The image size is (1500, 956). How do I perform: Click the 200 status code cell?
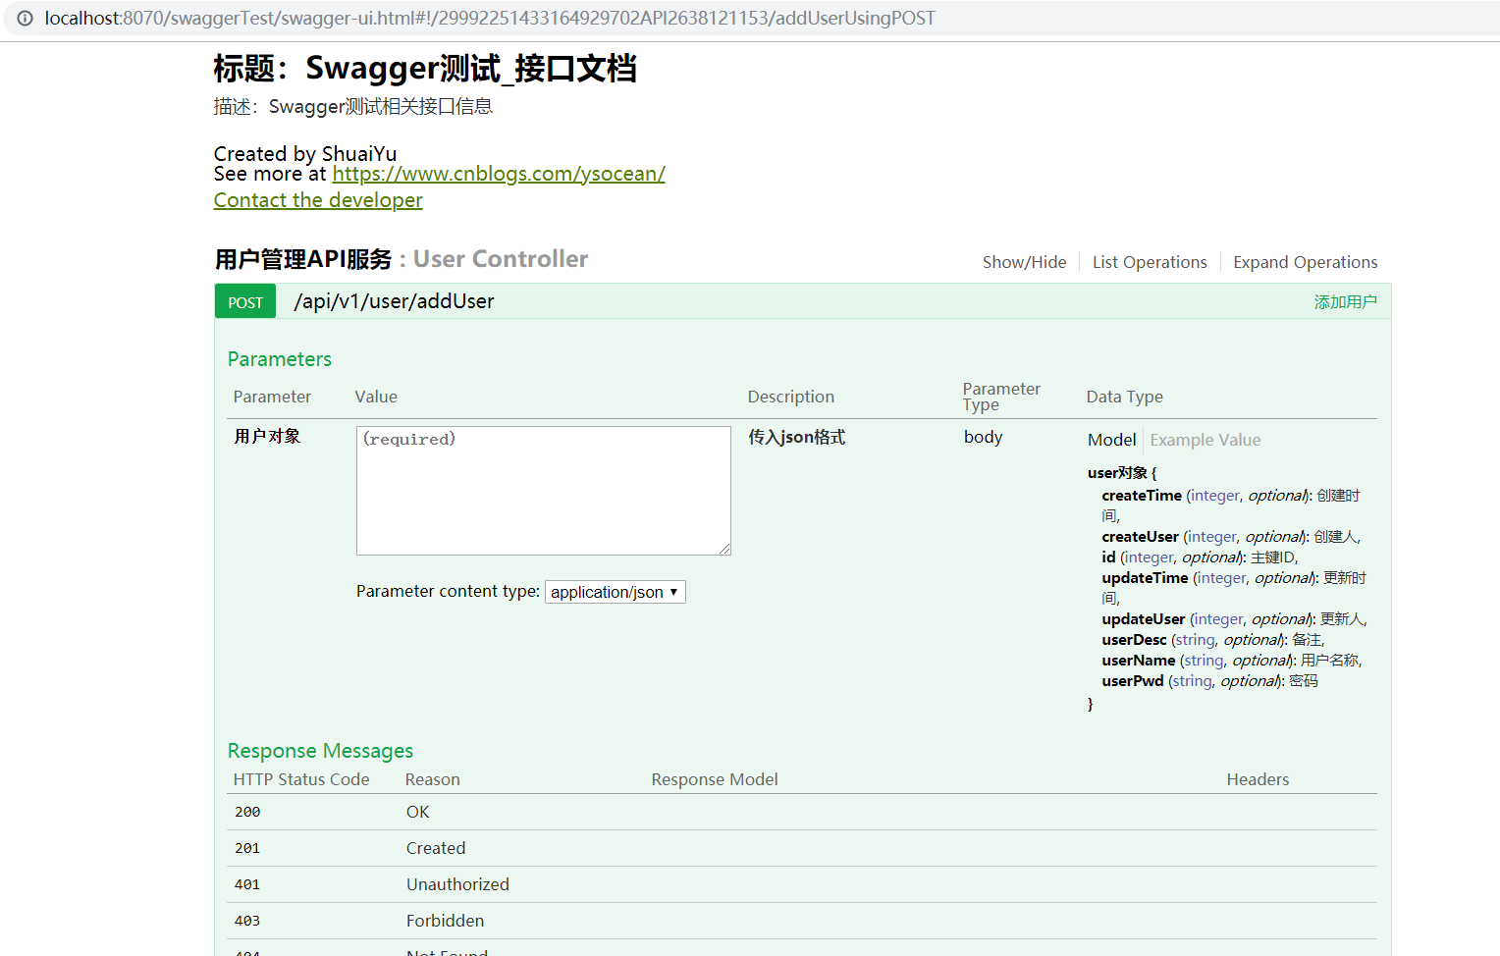[x=247, y=812]
